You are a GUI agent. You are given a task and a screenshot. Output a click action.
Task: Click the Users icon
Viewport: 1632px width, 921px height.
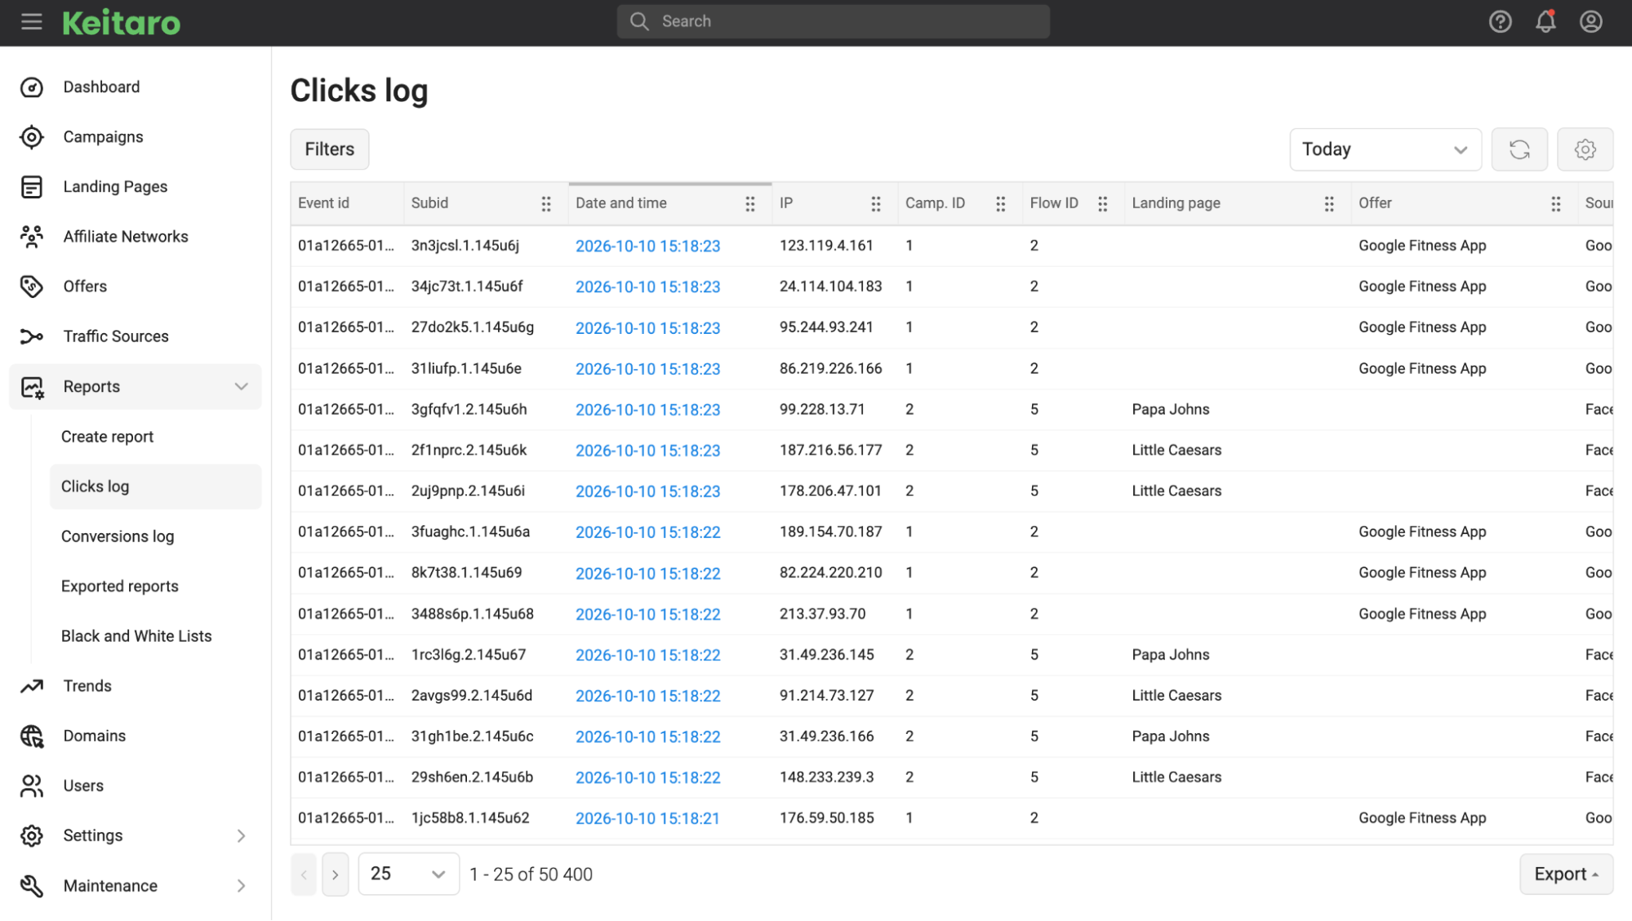pyautogui.click(x=32, y=786)
